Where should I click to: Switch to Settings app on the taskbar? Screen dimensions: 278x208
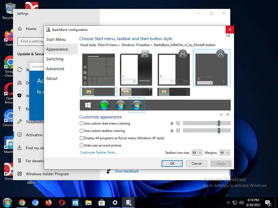coord(115,203)
